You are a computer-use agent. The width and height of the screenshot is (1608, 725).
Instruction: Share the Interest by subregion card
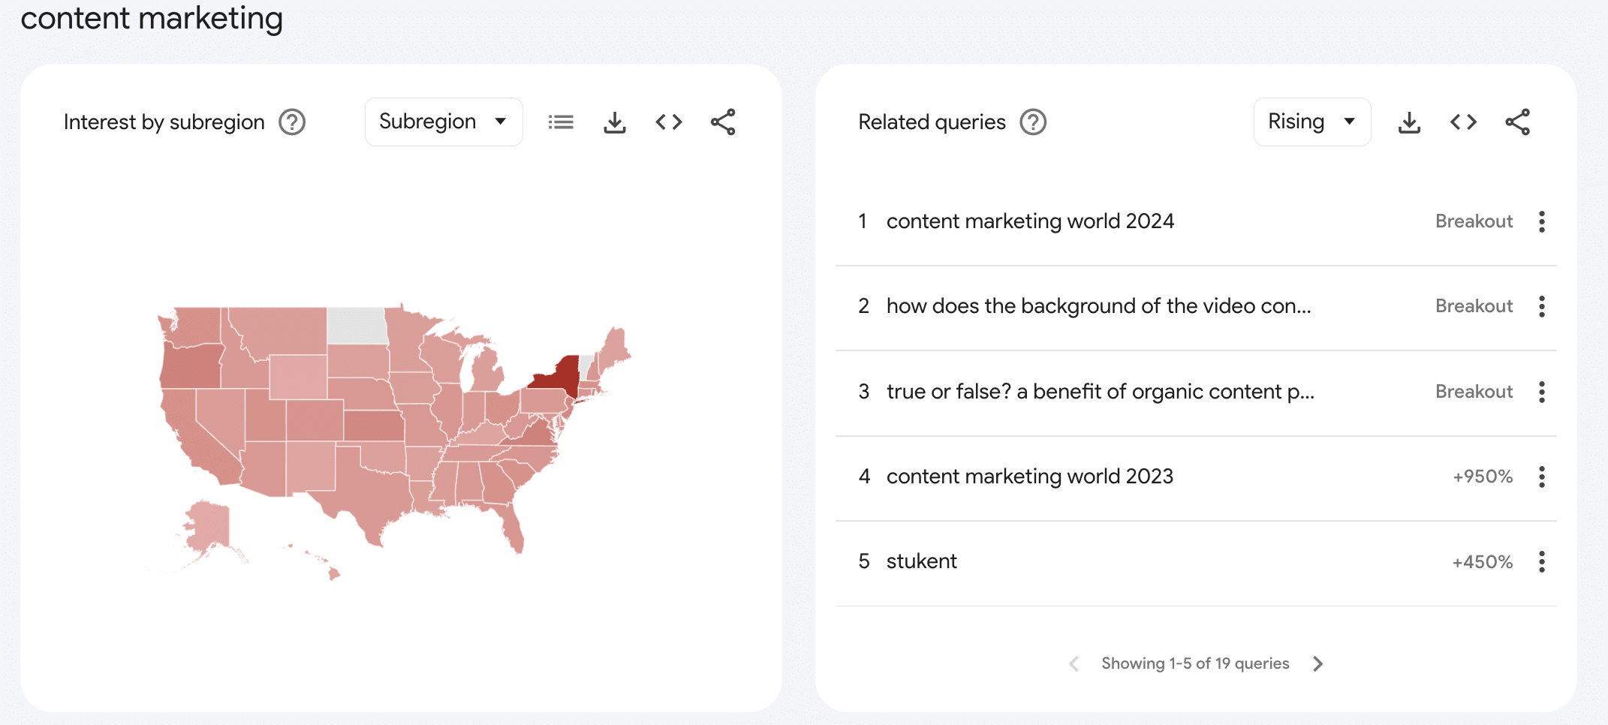point(723,122)
